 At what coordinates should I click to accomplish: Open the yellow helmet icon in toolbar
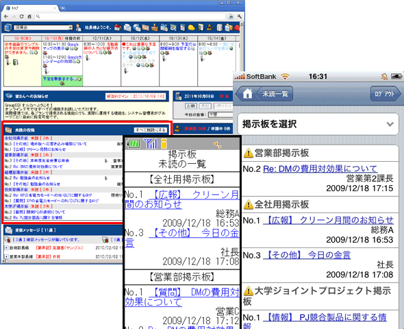[x=192, y=27]
